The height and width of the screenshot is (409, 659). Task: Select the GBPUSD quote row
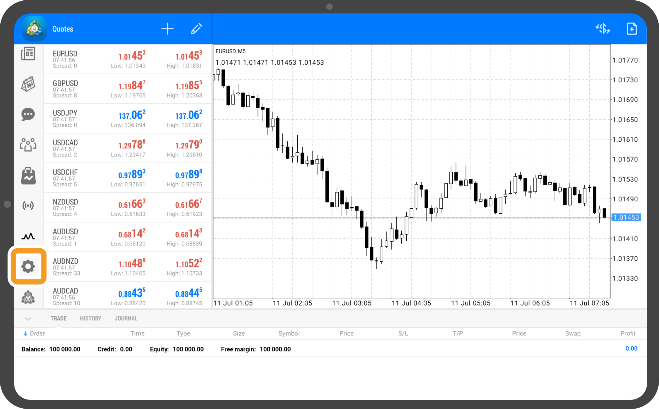[x=127, y=89]
